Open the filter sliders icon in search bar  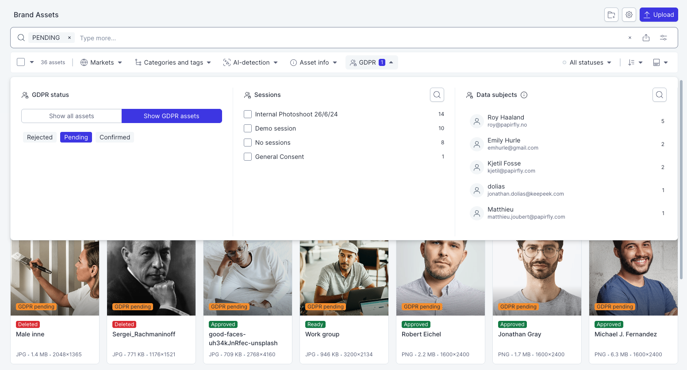(x=664, y=38)
